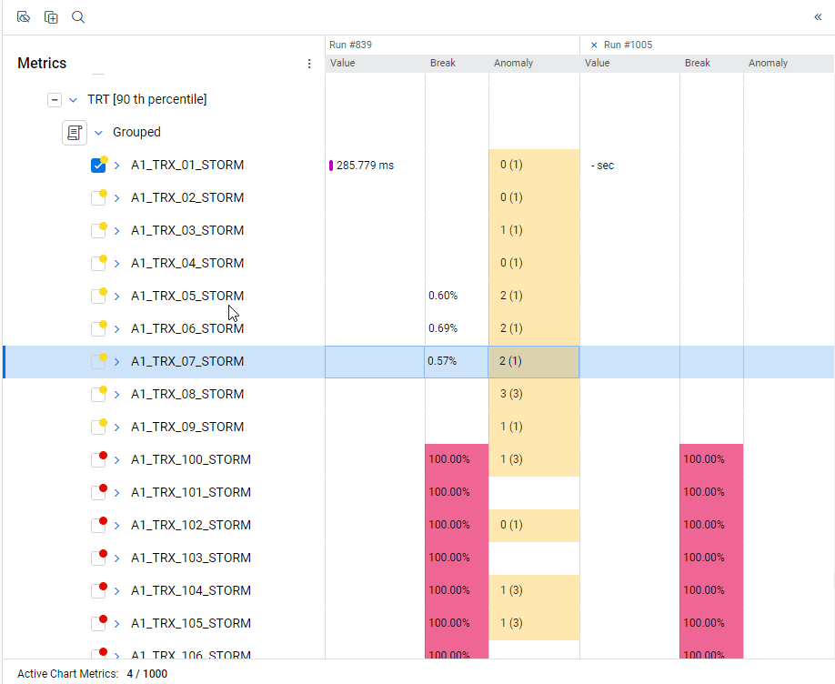Click the A1_TRX_104_STORM metric label

(191, 590)
